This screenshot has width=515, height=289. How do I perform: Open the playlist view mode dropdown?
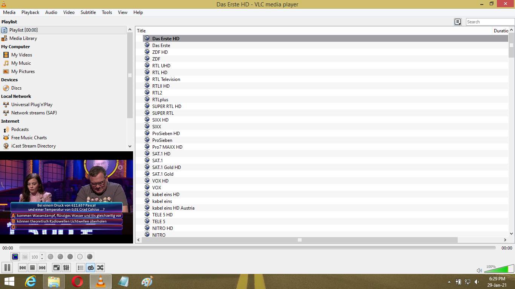(x=458, y=22)
